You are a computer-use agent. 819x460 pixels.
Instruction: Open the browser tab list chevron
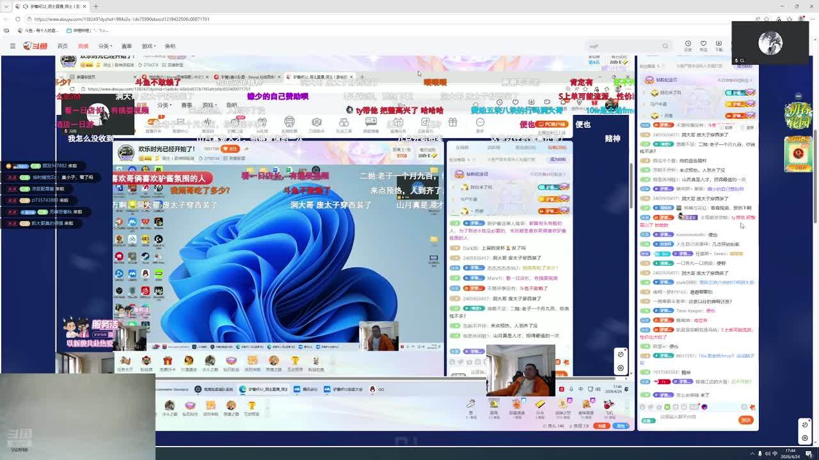[x=6, y=6]
